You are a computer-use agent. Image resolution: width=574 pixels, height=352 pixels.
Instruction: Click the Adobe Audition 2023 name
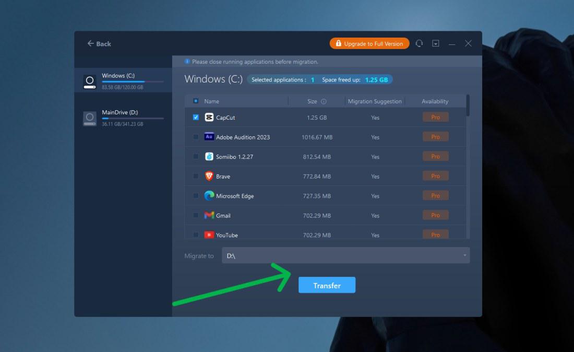(x=243, y=137)
